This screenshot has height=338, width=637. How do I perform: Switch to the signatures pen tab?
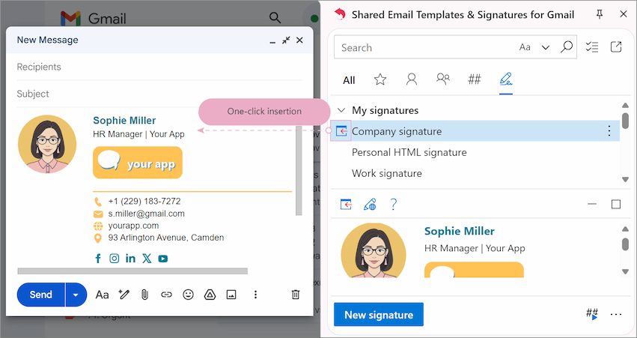point(506,79)
